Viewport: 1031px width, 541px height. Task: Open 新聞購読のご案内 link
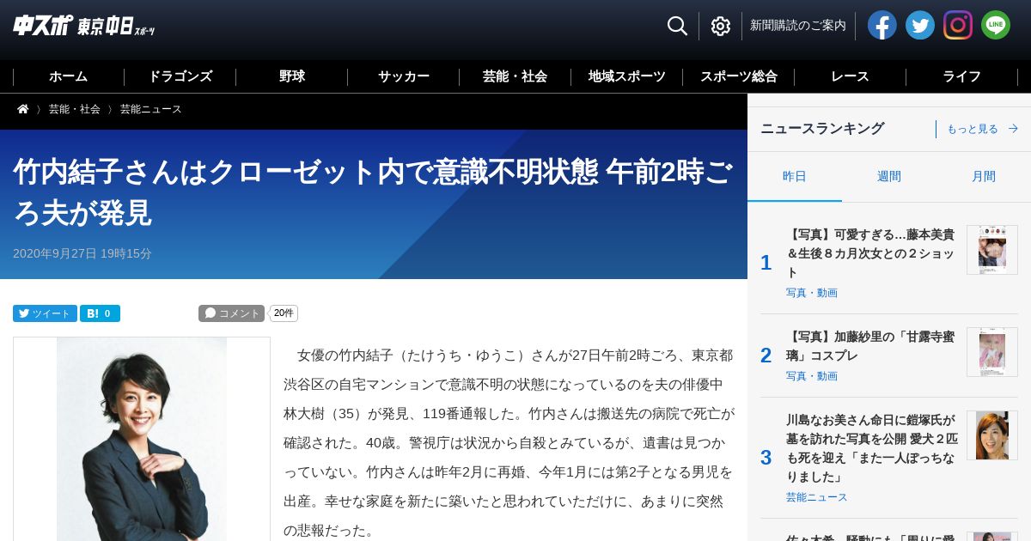(x=798, y=26)
